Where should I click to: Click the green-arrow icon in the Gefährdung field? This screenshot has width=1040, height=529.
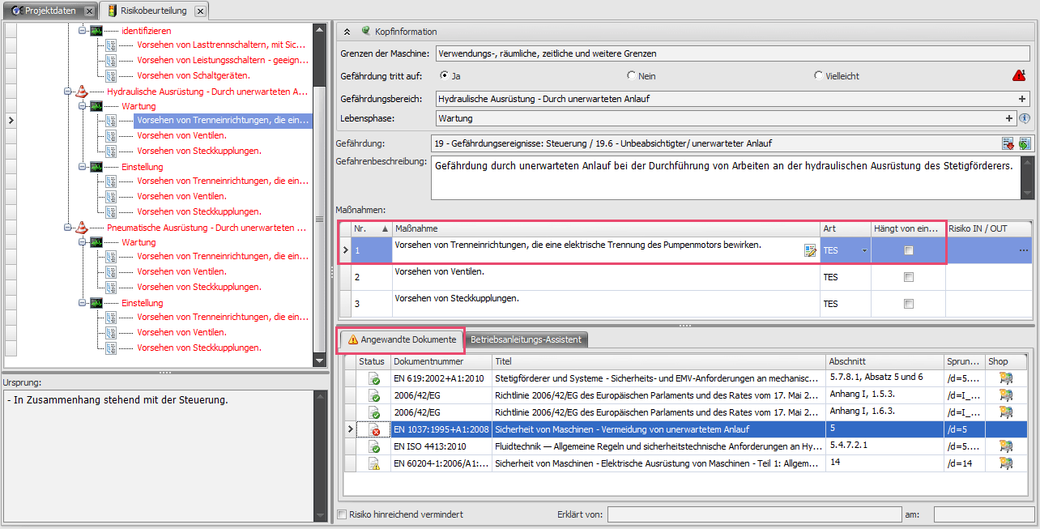click(x=1025, y=143)
